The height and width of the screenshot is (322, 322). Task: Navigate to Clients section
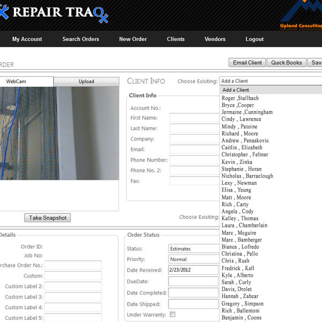pyautogui.click(x=175, y=39)
